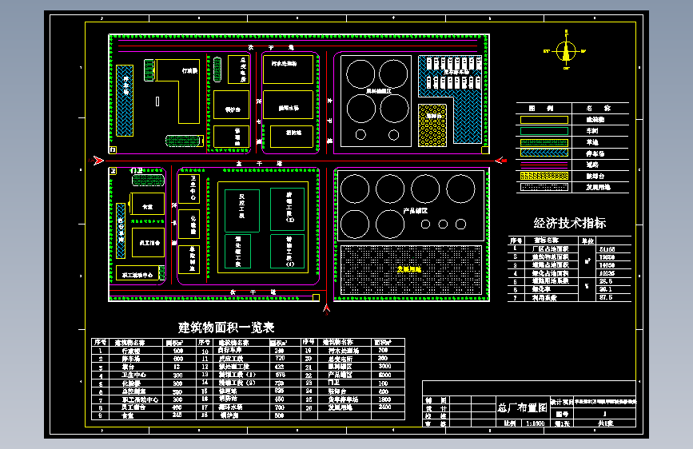
Task: Click the 产品罐区 label on the plan
Action: (415, 211)
